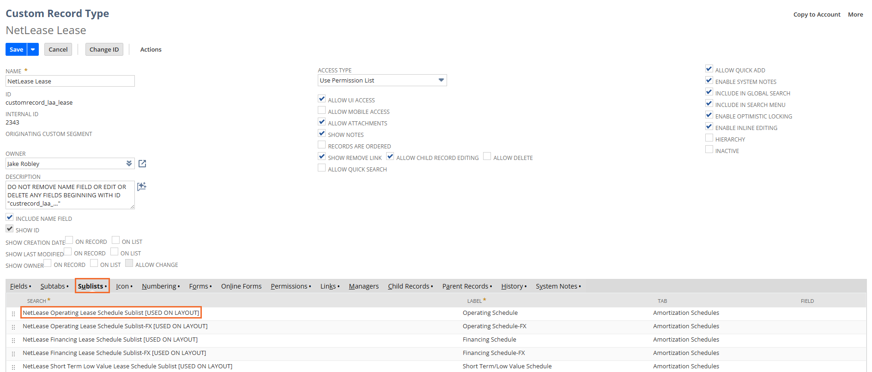The image size is (872, 372).
Task: Click drag handle of Financing Lease Schedule Sublist row
Action: tap(13, 340)
